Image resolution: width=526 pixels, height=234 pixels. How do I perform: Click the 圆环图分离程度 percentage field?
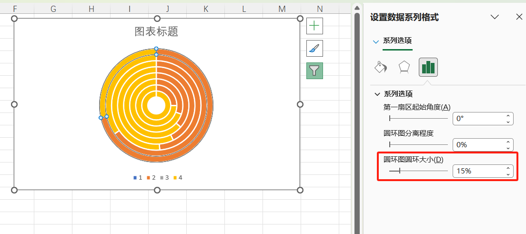pos(478,144)
